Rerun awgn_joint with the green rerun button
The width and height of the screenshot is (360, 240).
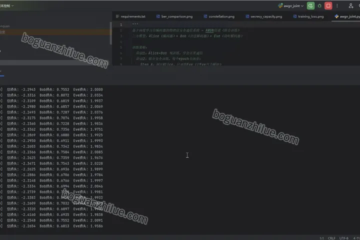310,5
